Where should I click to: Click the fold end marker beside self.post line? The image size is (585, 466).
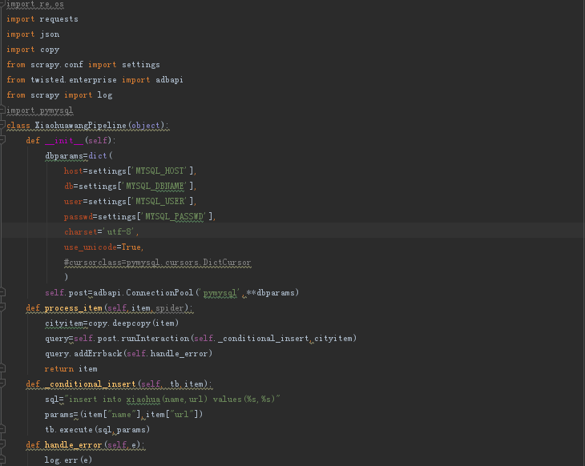pyautogui.click(x=2, y=292)
